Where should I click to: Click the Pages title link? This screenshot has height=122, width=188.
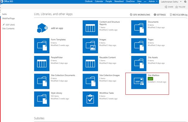(x=151, y=40)
